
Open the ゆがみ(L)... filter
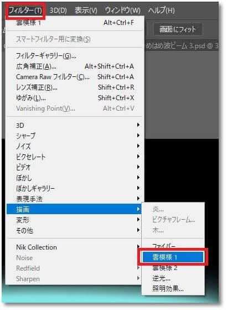pyautogui.click(x=75, y=98)
